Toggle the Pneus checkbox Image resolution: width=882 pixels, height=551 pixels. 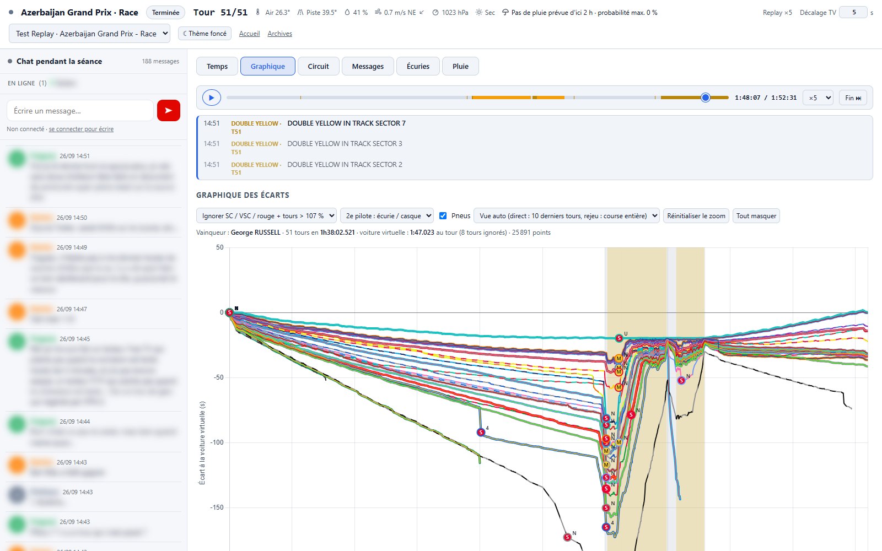[443, 215]
